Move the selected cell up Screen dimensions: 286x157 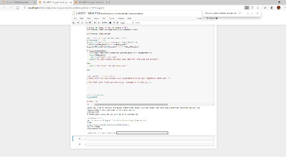click(95, 23)
